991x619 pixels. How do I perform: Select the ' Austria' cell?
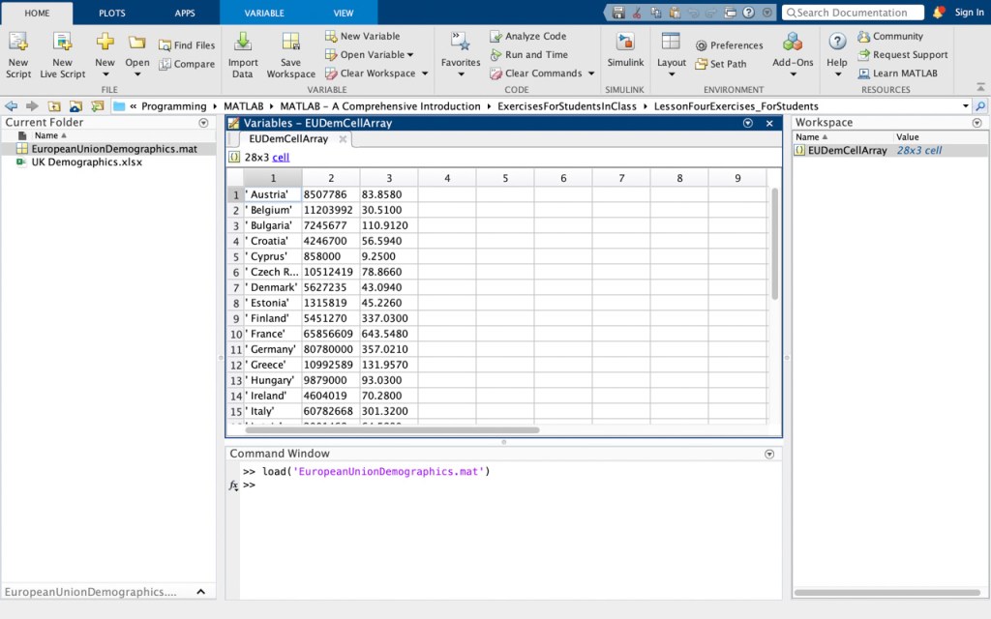[x=272, y=194]
